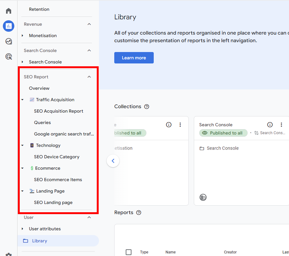Click the table icon in Search Console card

[203, 197]
